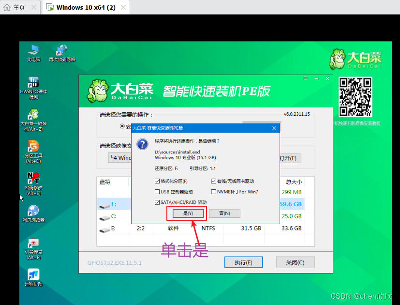Click the 大白菜 cabbage logo in installer header

tap(97, 91)
